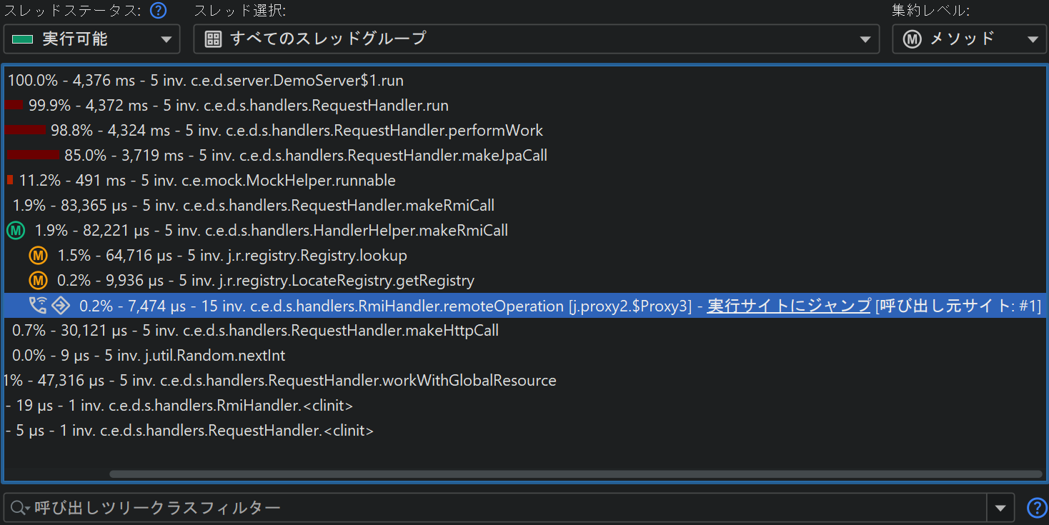Click the help icon next to the filter field

pyautogui.click(x=1036, y=508)
